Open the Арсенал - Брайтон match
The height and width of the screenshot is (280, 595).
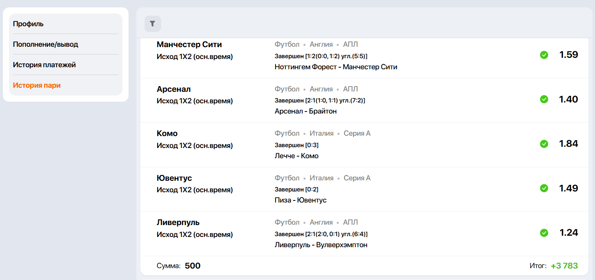click(x=306, y=111)
